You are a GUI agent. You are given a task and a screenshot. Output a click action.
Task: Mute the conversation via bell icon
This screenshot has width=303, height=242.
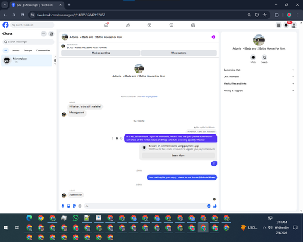(253, 57)
